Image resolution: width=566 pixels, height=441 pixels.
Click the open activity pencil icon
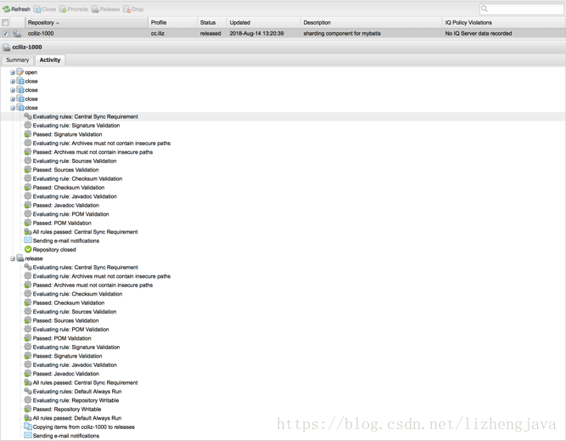coord(20,72)
